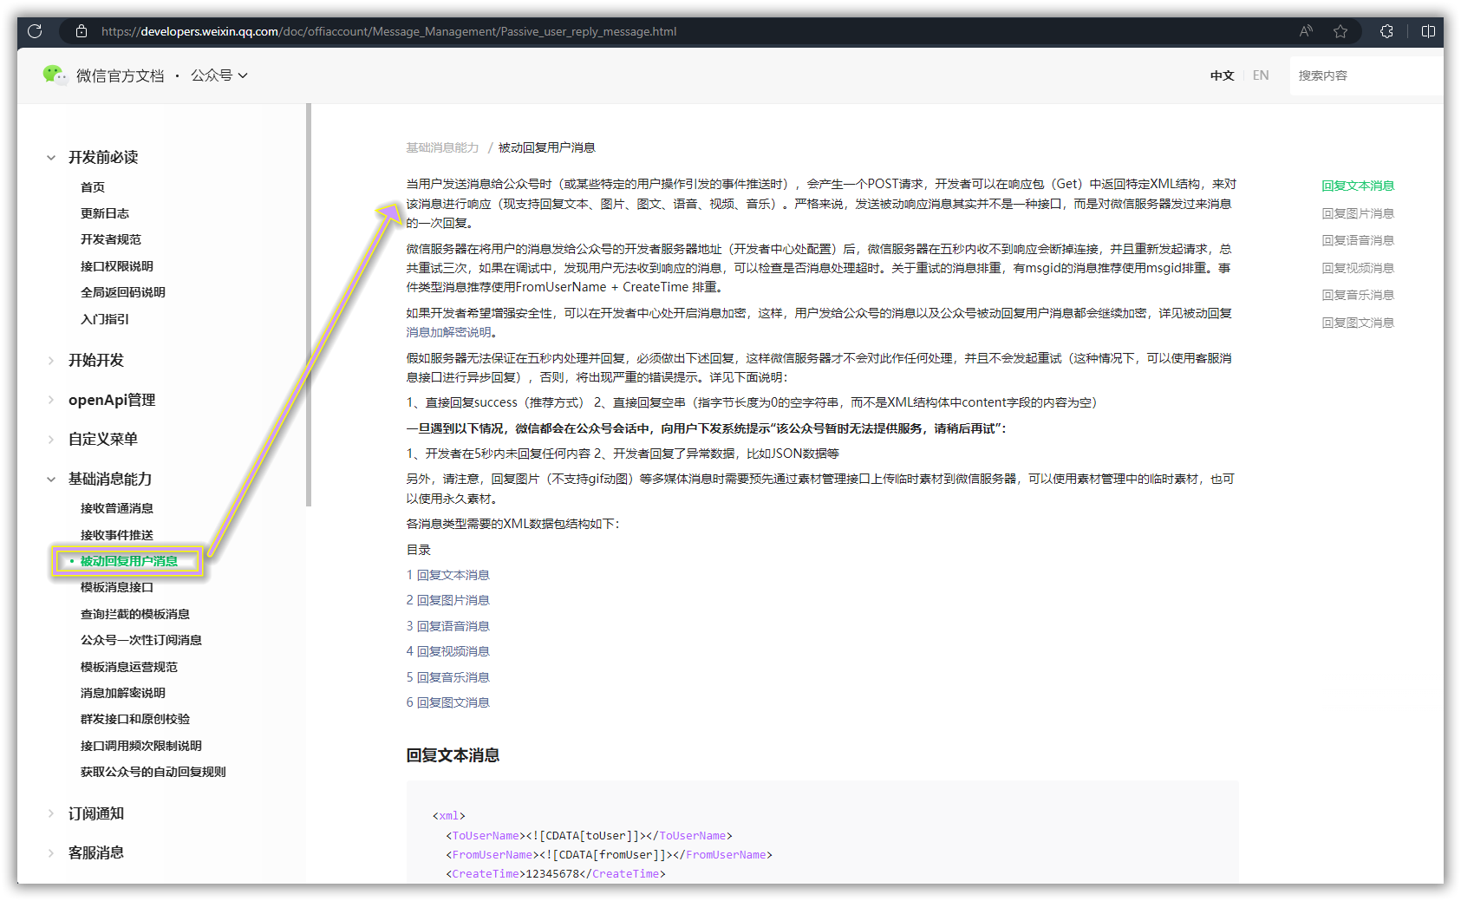
Task: Open table of contents item 3 回复语音消息
Action: click(448, 626)
